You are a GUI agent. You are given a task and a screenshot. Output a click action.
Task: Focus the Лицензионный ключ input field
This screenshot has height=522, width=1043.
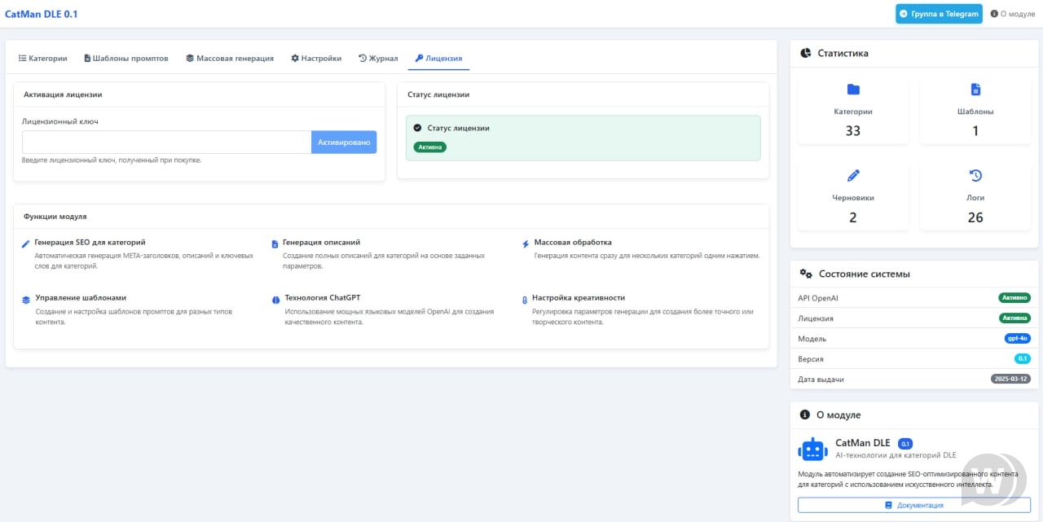coord(167,143)
